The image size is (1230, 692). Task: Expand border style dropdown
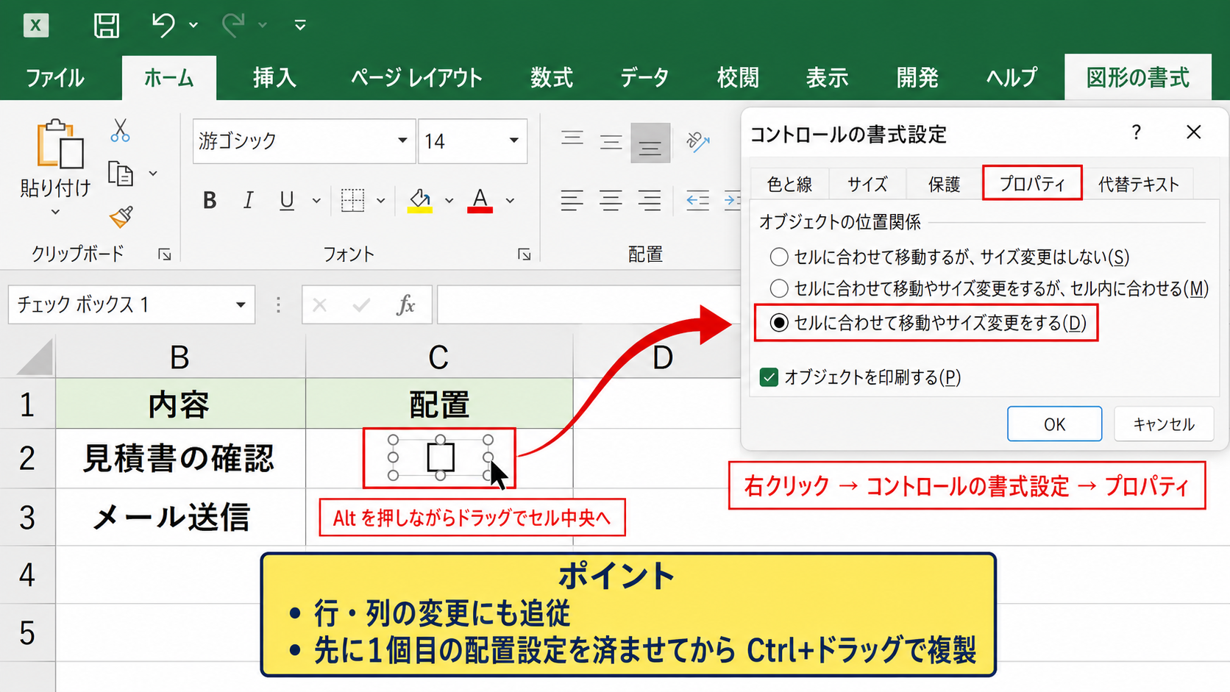click(381, 200)
